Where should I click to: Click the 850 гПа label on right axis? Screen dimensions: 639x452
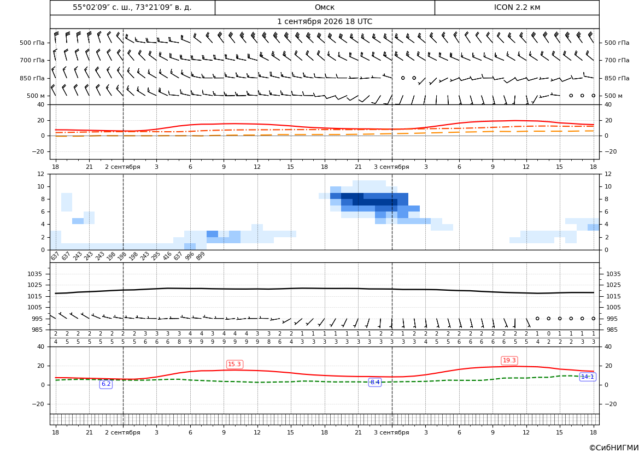(x=617, y=78)
